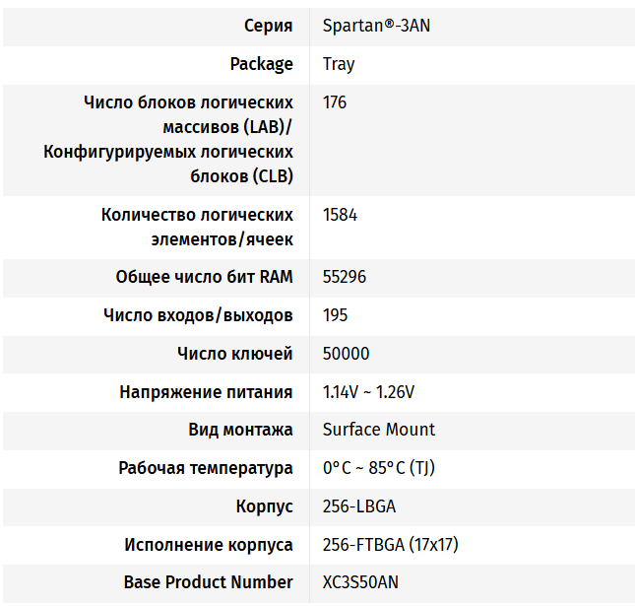Click the 0°C ~ 85°C (TJ) temperature value

378,468
